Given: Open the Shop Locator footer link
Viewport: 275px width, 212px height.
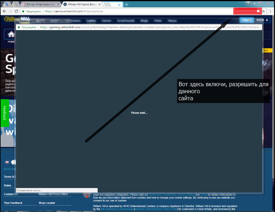Looking at the screenshot, I should point(47,203).
